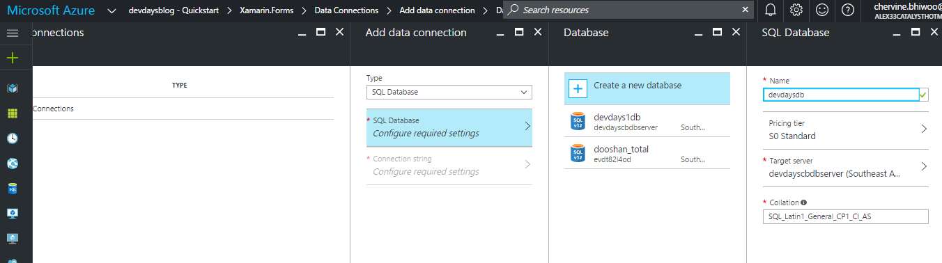Open All resources green grid icon
942x263 pixels.
[12, 113]
